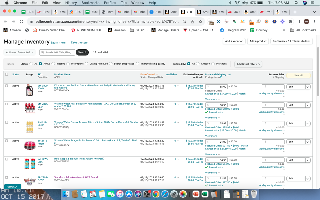Check the Kikkoman Teriyaki row checkbox
320x200 pixels.
[6, 85]
